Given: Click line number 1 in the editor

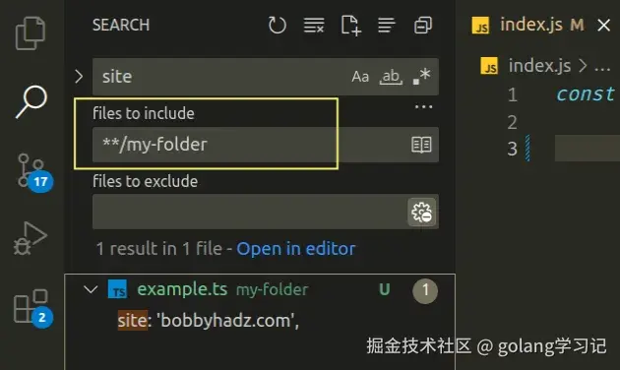Looking at the screenshot, I should (x=512, y=94).
